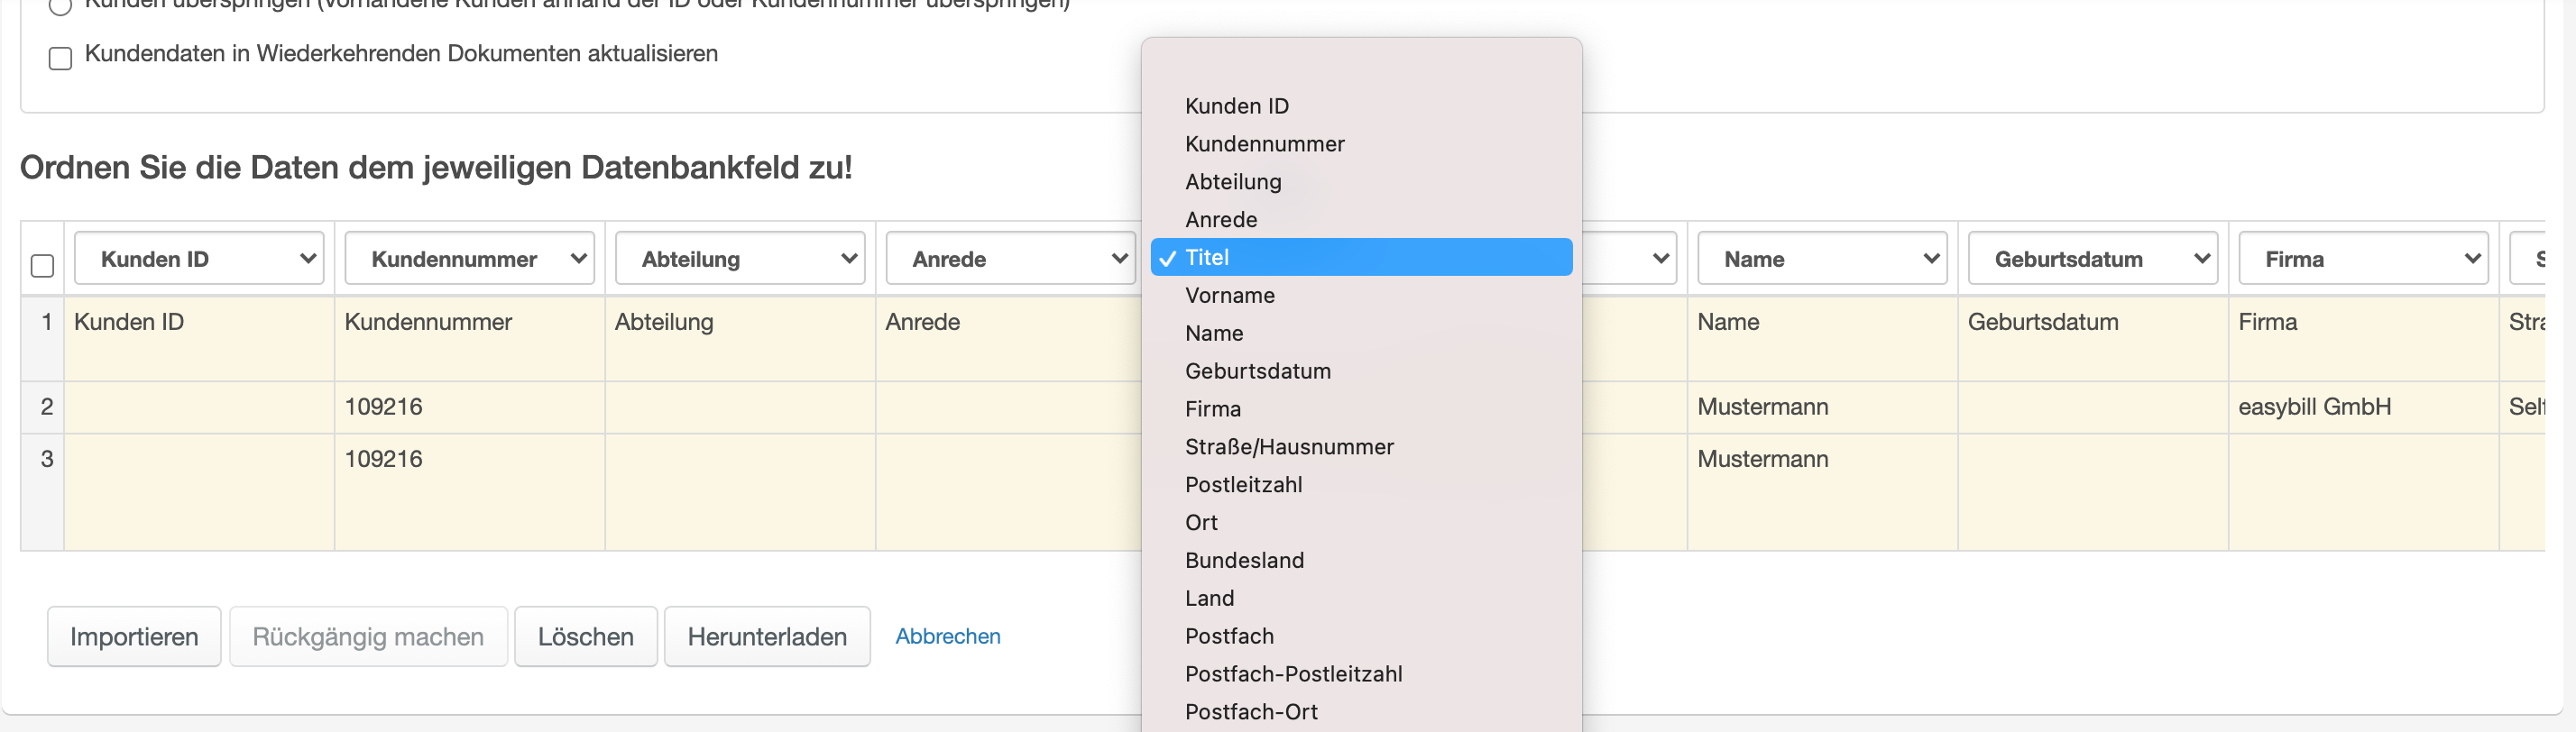Choose Ort in the open list

1361,523
